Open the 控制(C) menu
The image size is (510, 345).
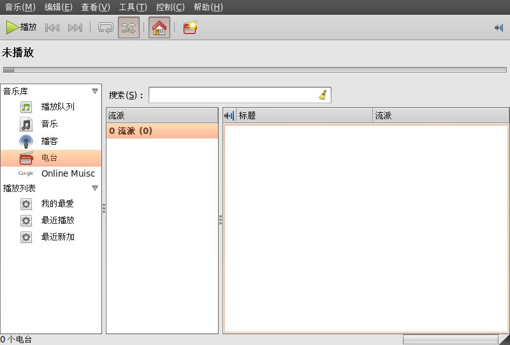[170, 7]
